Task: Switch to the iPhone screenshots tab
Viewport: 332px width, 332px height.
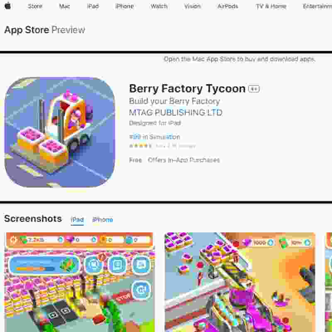Action: coord(103,220)
